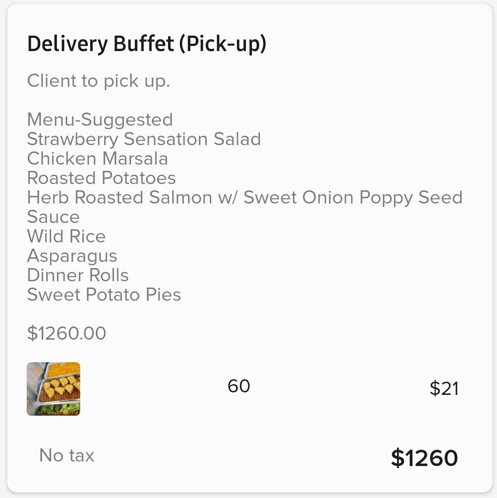497x498 pixels.
Task: Click the bold $1260 line total
Action: [x=424, y=458]
